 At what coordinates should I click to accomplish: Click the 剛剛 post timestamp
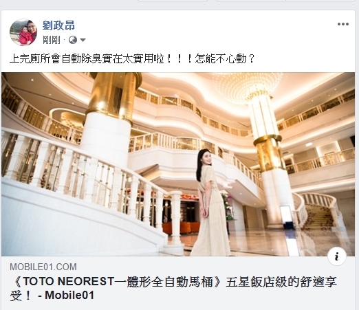click(52, 41)
